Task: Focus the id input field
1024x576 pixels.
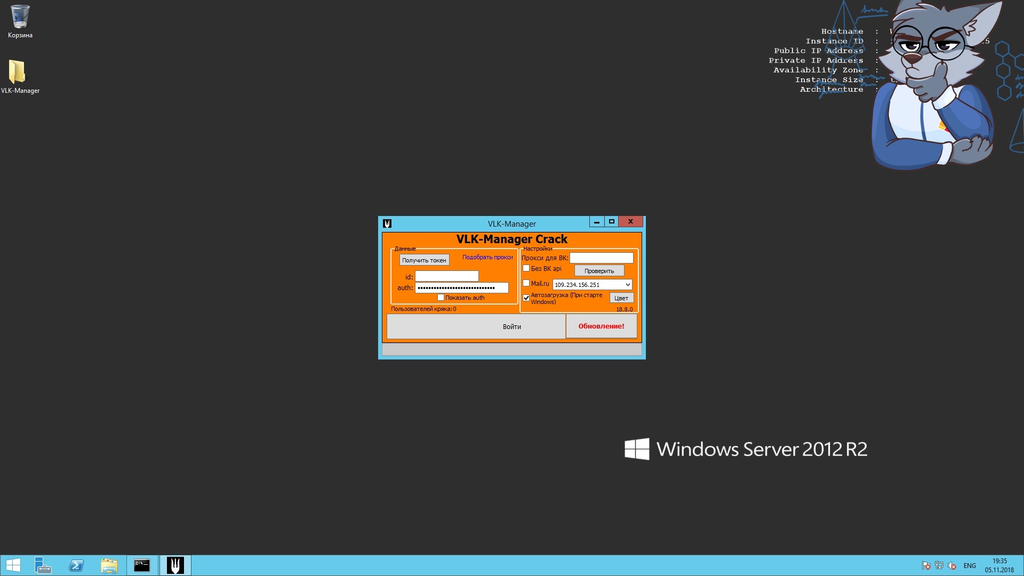Action: (447, 276)
